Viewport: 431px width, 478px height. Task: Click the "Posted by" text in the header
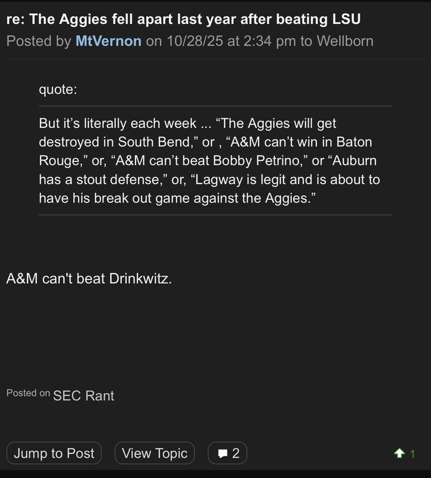tap(39, 41)
